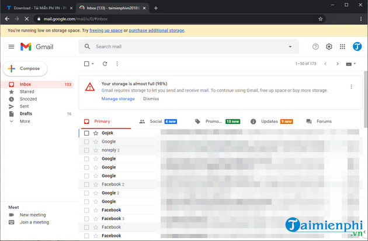Click the browser forward arrow
This screenshot has height=241, width=368.
pos(17,19)
